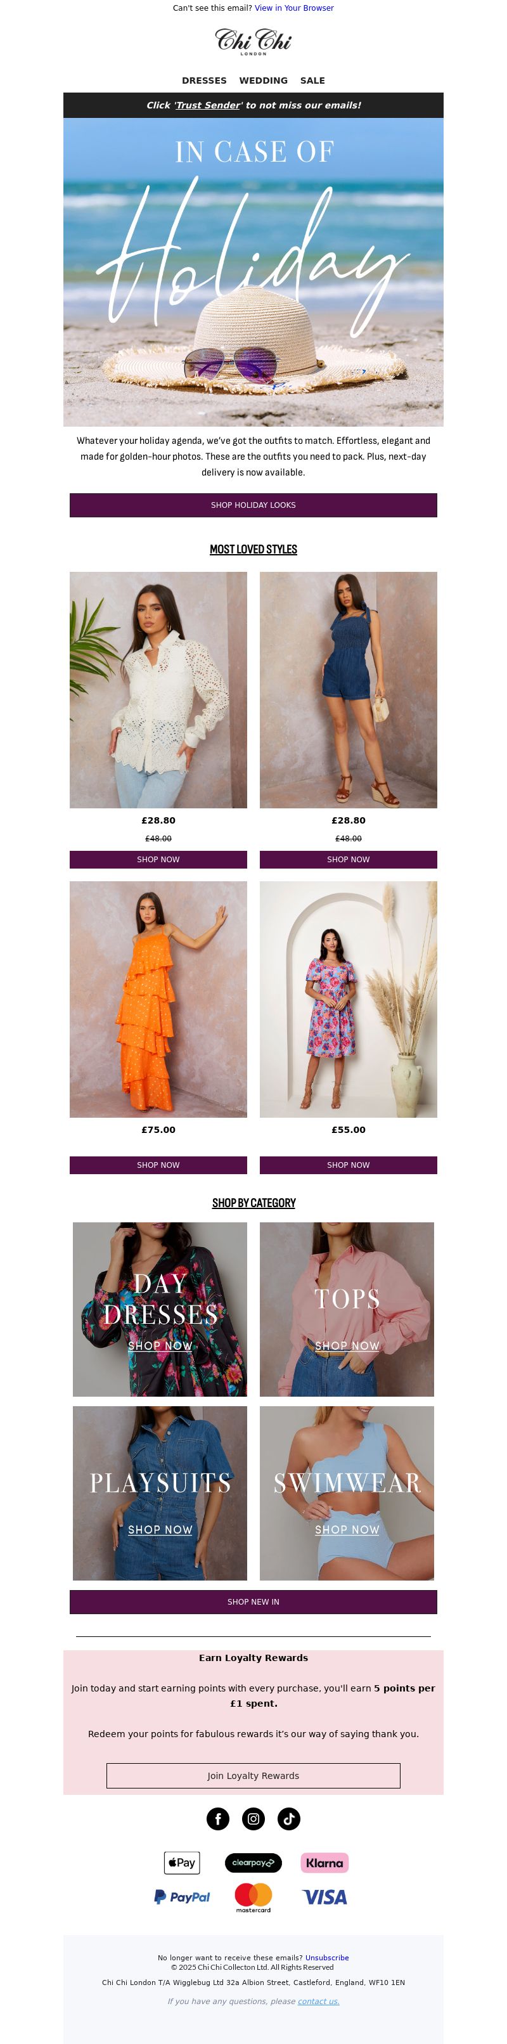Open the Chi Chi London logo
Viewport: 507px width, 2044px height.
(x=253, y=41)
